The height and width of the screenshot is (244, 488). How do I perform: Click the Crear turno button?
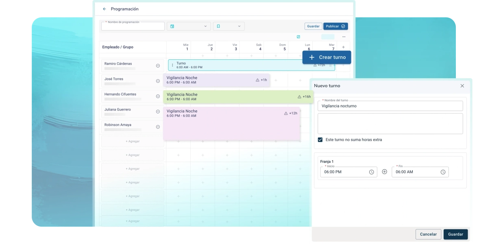point(327,57)
